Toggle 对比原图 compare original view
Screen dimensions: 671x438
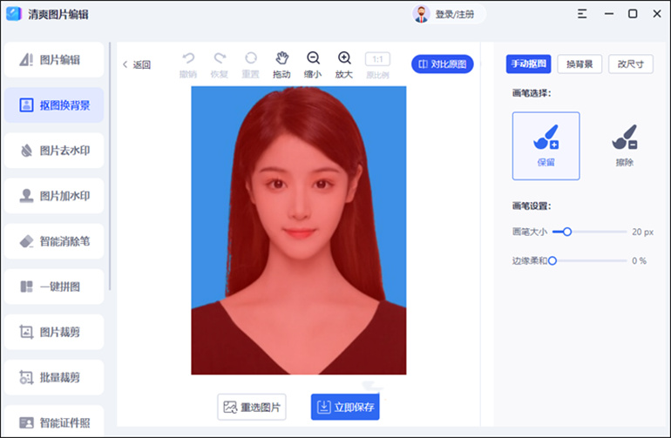pyautogui.click(x=443, y=64)
